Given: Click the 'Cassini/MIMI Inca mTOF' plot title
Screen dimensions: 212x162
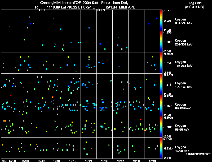Looking at the screenshot, I should 60,3.
